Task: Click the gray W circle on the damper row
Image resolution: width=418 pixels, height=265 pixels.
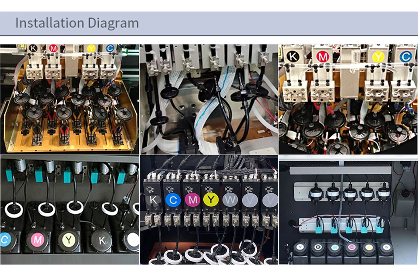Action: pyautogui.click(x=230, y=200)
